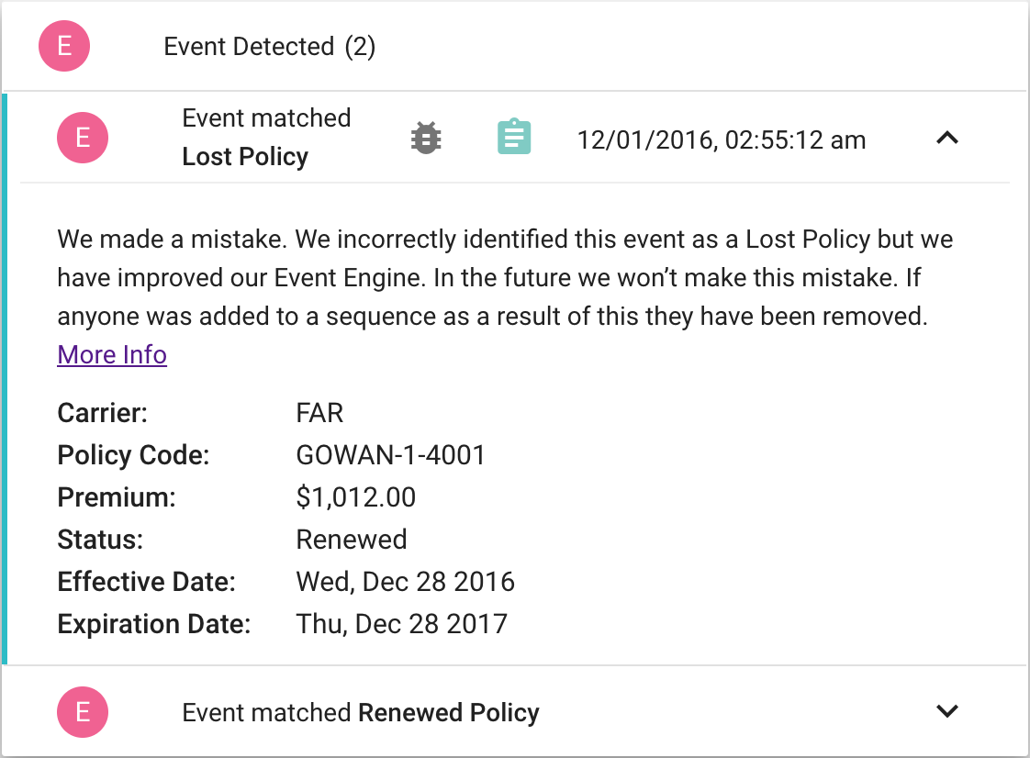Click the pink E avatar beside Event Detected
Viewport: 1030px width, 758px height.
coord(64,46)
